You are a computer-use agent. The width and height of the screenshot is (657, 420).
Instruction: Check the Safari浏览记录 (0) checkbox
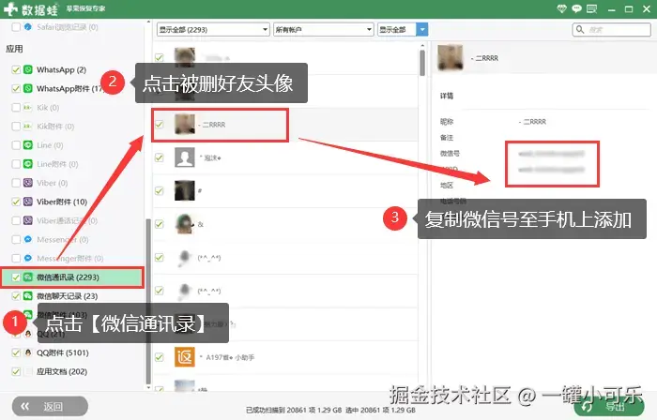pyautogui.click(x=16, y=27)
